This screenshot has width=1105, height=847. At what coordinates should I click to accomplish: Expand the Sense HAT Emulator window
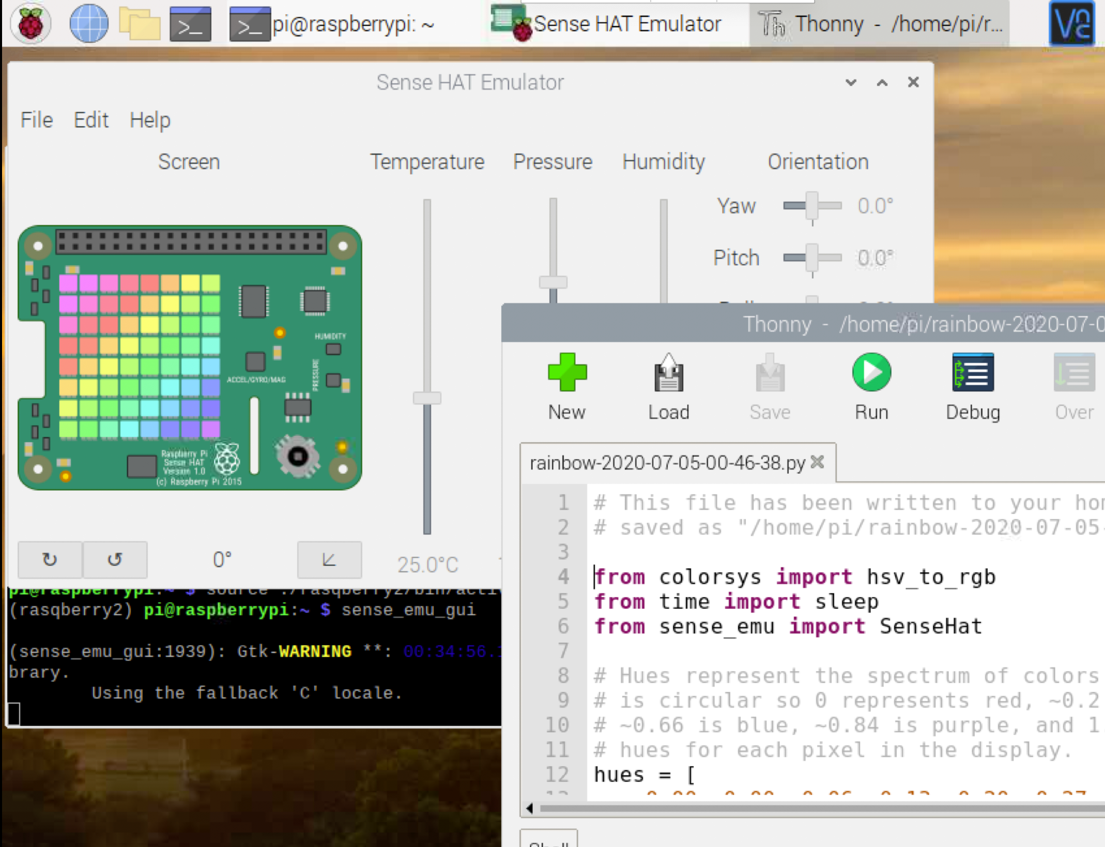pyautogui.click(x=882, y=82)
